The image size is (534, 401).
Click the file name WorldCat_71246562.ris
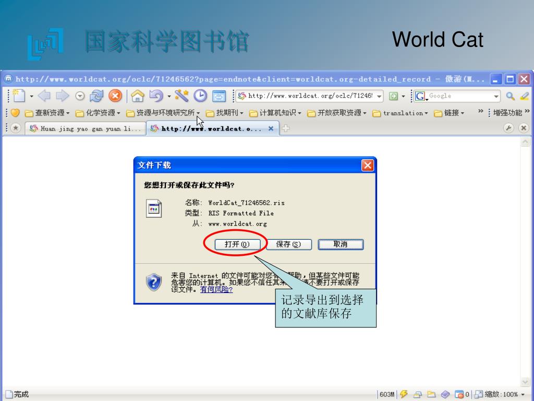[246, 203]
